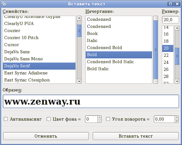Select the Cursor font family
This screenshot has height=145, width=182.
39,45
